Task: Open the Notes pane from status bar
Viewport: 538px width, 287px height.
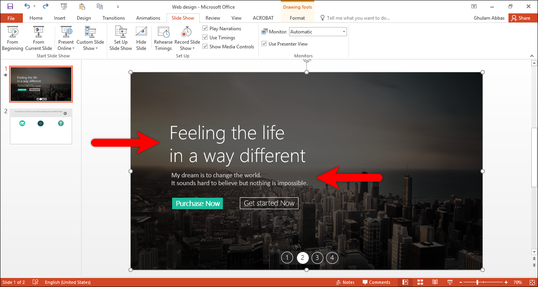Action: (345, 282)
